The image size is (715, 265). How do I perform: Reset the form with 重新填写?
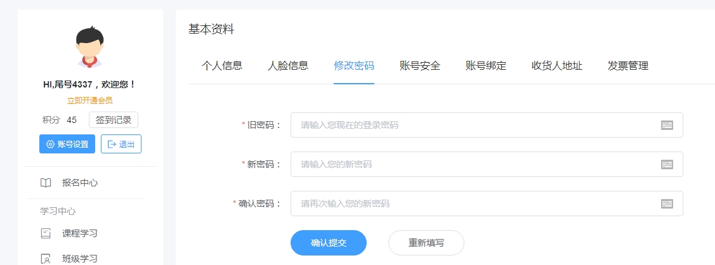pyautogui.click(x=426, y=243)
